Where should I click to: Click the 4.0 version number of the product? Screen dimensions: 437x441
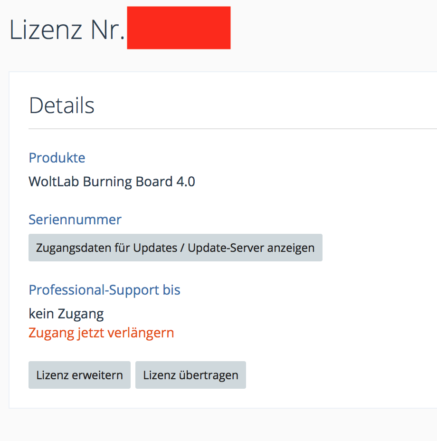(x=186, y=182)
